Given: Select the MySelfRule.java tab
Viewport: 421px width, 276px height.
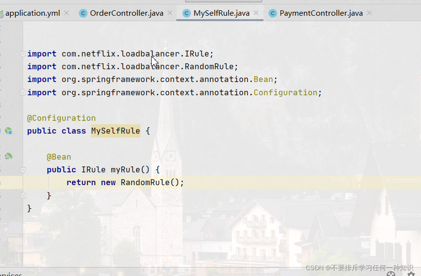Looking at the screenshot, I should point(222,13).
